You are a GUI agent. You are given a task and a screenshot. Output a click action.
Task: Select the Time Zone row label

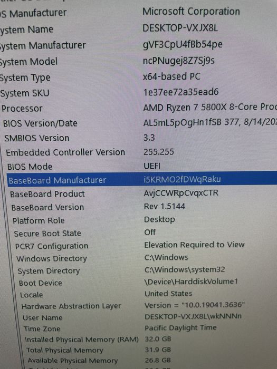(x=42, y=329)
